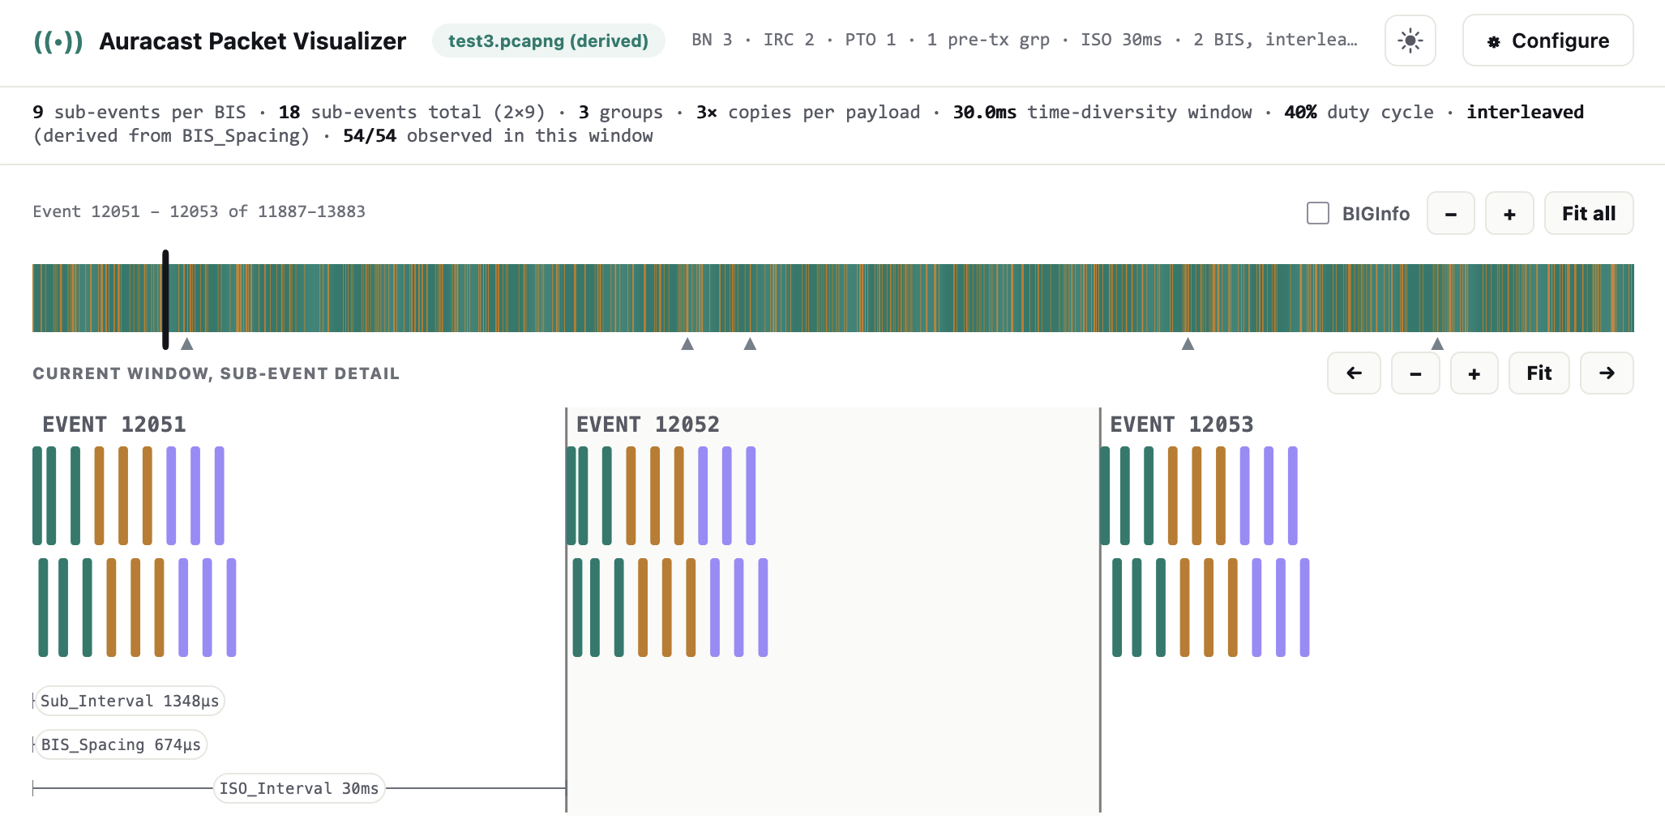Image resolution: width=1665 pixels, height=836 pixels.
Task: Zoom out sub-event detail with minus button
Action: (x=1415, y=373)
